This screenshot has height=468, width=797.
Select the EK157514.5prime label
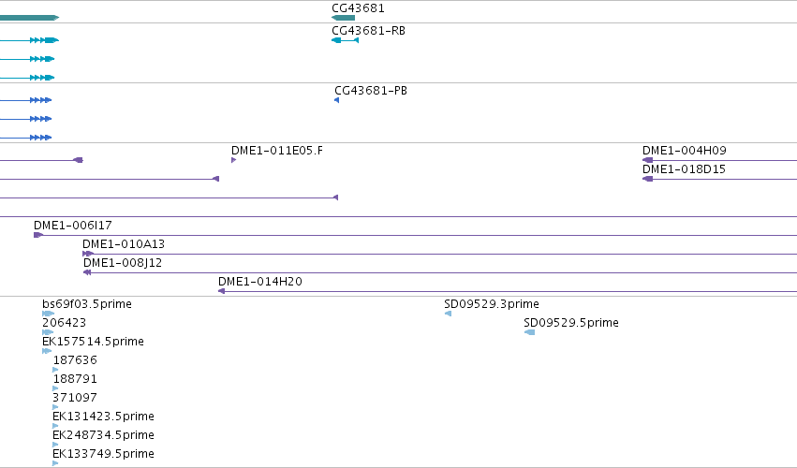coord(93,342)
